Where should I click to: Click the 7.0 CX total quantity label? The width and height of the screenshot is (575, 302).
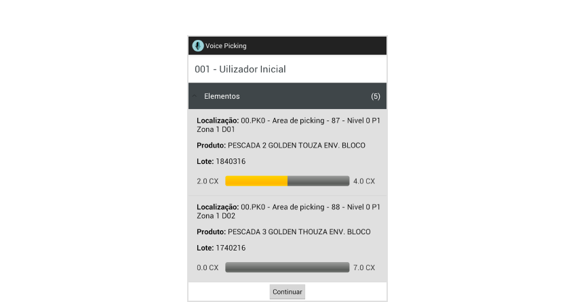(364, 267)
